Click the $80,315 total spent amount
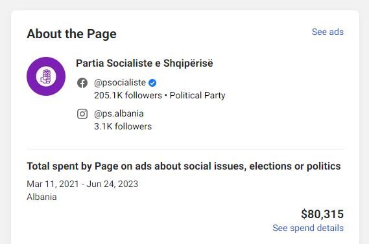Viewport: 369px width, 244px height. point(322,214)
